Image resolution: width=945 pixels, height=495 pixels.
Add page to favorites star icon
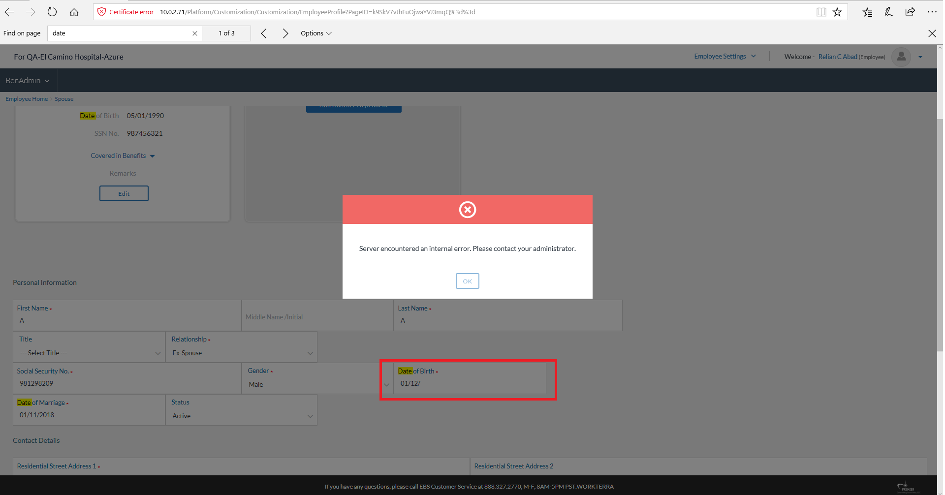coord(837,12)
